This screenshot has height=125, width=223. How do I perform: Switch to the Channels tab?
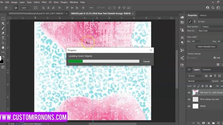(x=207, y=69)
